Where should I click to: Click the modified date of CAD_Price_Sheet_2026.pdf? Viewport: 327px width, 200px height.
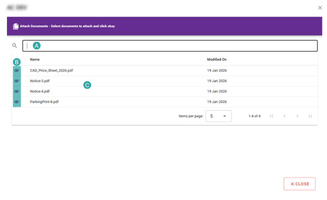coord(217,71)
